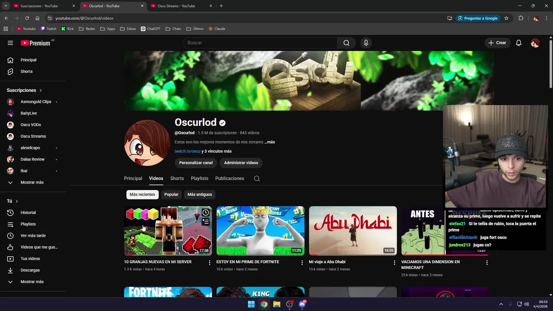Open Windows Start menu
Screen dimensions: 553x311
pos(251,304)
